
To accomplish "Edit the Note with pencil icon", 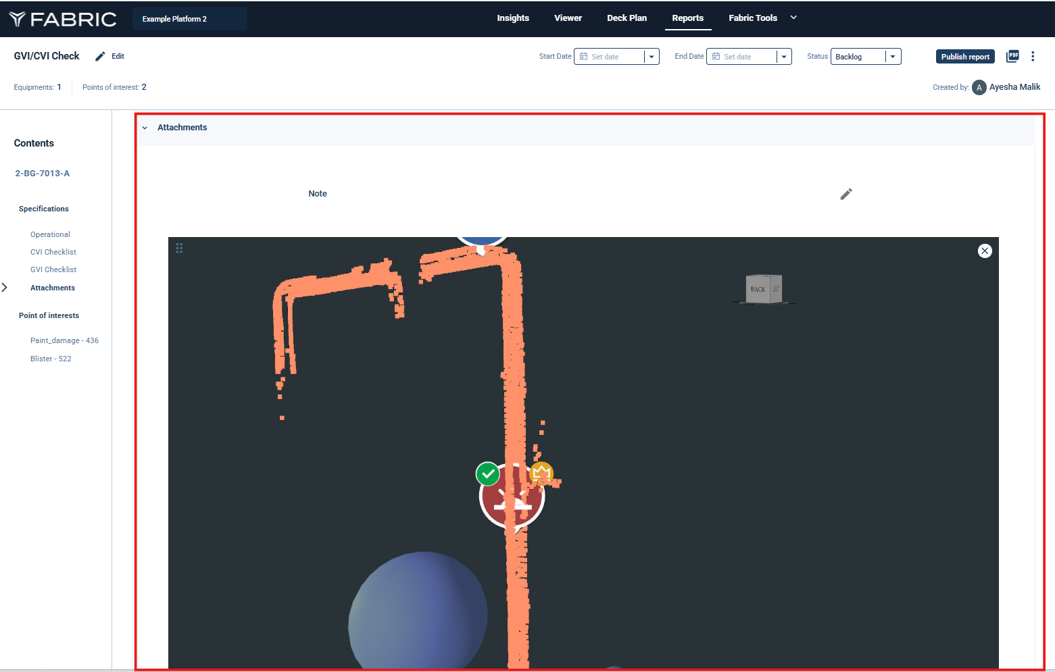I will [845, 195].
